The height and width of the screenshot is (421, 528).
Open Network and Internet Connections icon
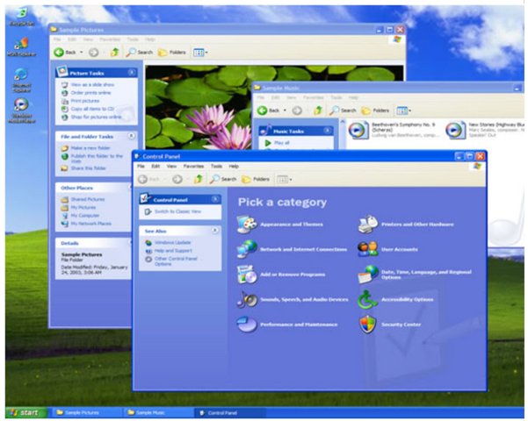tap(247, 249)
